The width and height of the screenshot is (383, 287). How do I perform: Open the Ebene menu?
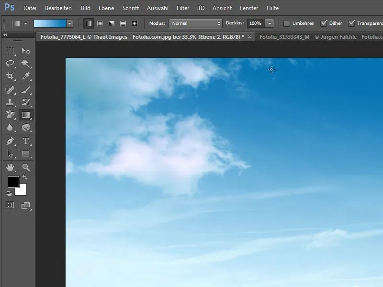(x=106, y=8)
